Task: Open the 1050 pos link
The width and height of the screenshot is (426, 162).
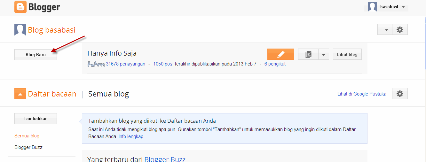Action: 163,64
